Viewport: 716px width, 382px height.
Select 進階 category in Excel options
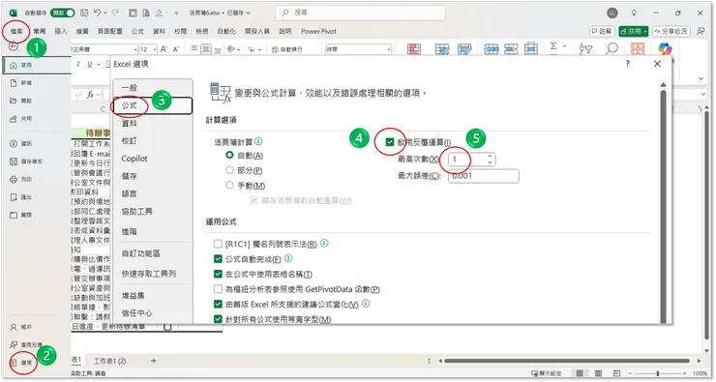[153, 231]
